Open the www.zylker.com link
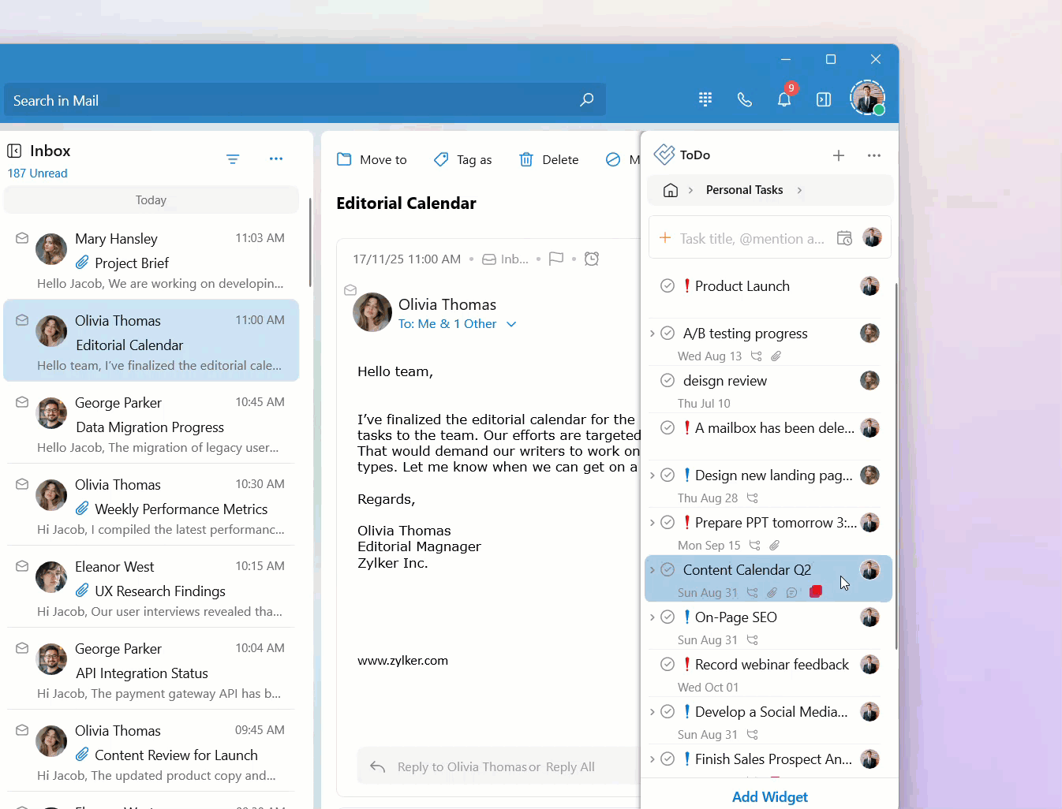This screenshot has width=1062, height=809. tap(402, 661)
